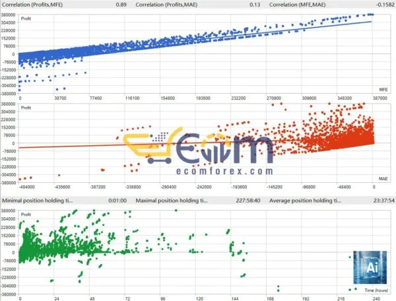Click the -48400 tick on MAE axis
The image size is (396, 301).
(344, 187)
